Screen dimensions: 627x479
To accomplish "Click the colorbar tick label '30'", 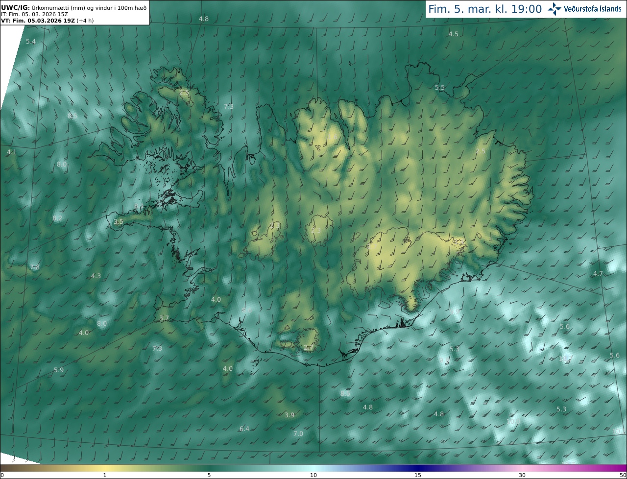I will point(522,475).
